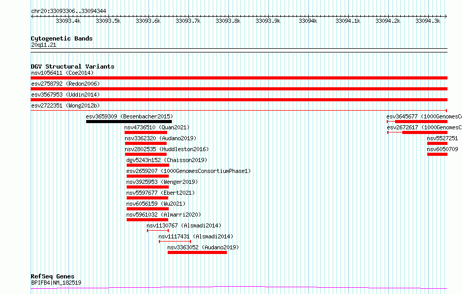Open nsv3363052 (Audano2019) label
This screenshot has height=294, width=462.
[x=203, y=247]
